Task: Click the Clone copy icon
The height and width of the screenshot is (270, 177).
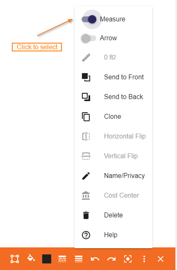Action: 86,117
